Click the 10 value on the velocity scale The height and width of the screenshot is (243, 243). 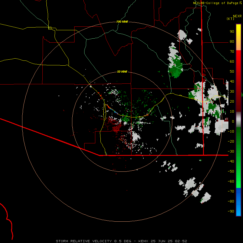pos(232,112)
